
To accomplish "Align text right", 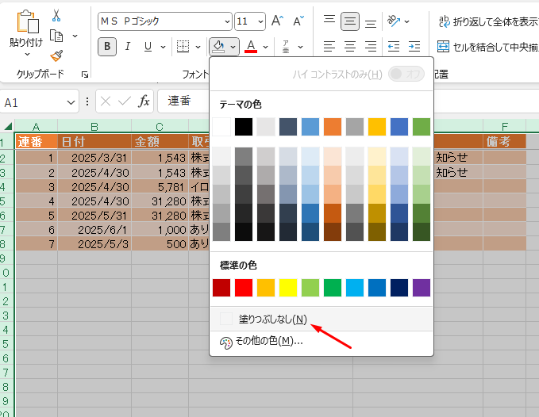I will click(371, 46).
